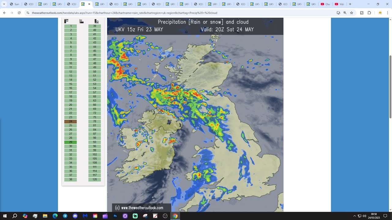Image resolution: width=392 pixels, height=220 pixels.
Task: Select forecast hour 38
Action: click(x=70, y=179)
